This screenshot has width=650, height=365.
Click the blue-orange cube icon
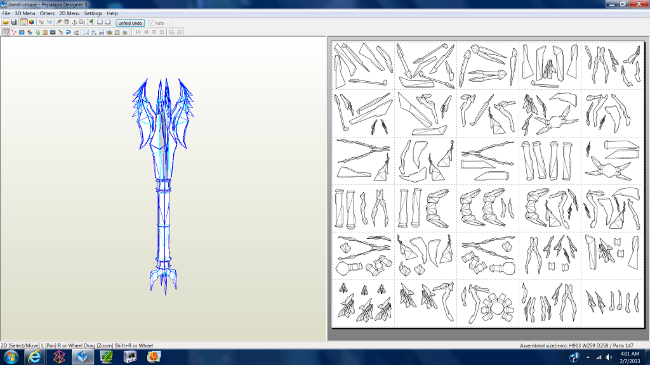point(50,22)
